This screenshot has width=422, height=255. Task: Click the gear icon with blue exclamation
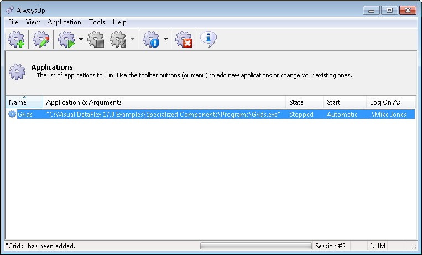(151, 39)
